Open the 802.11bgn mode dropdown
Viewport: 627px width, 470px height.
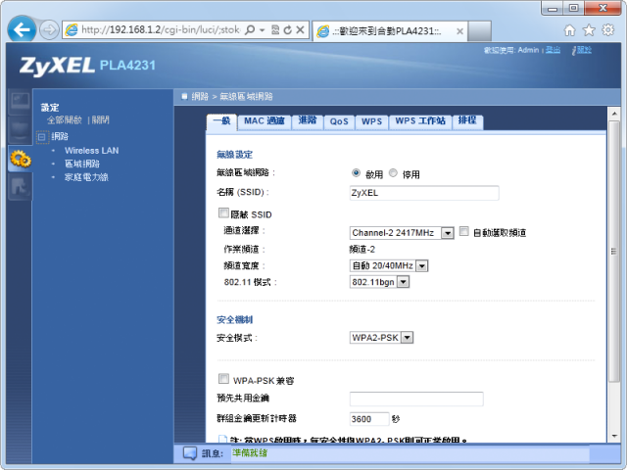379,282
